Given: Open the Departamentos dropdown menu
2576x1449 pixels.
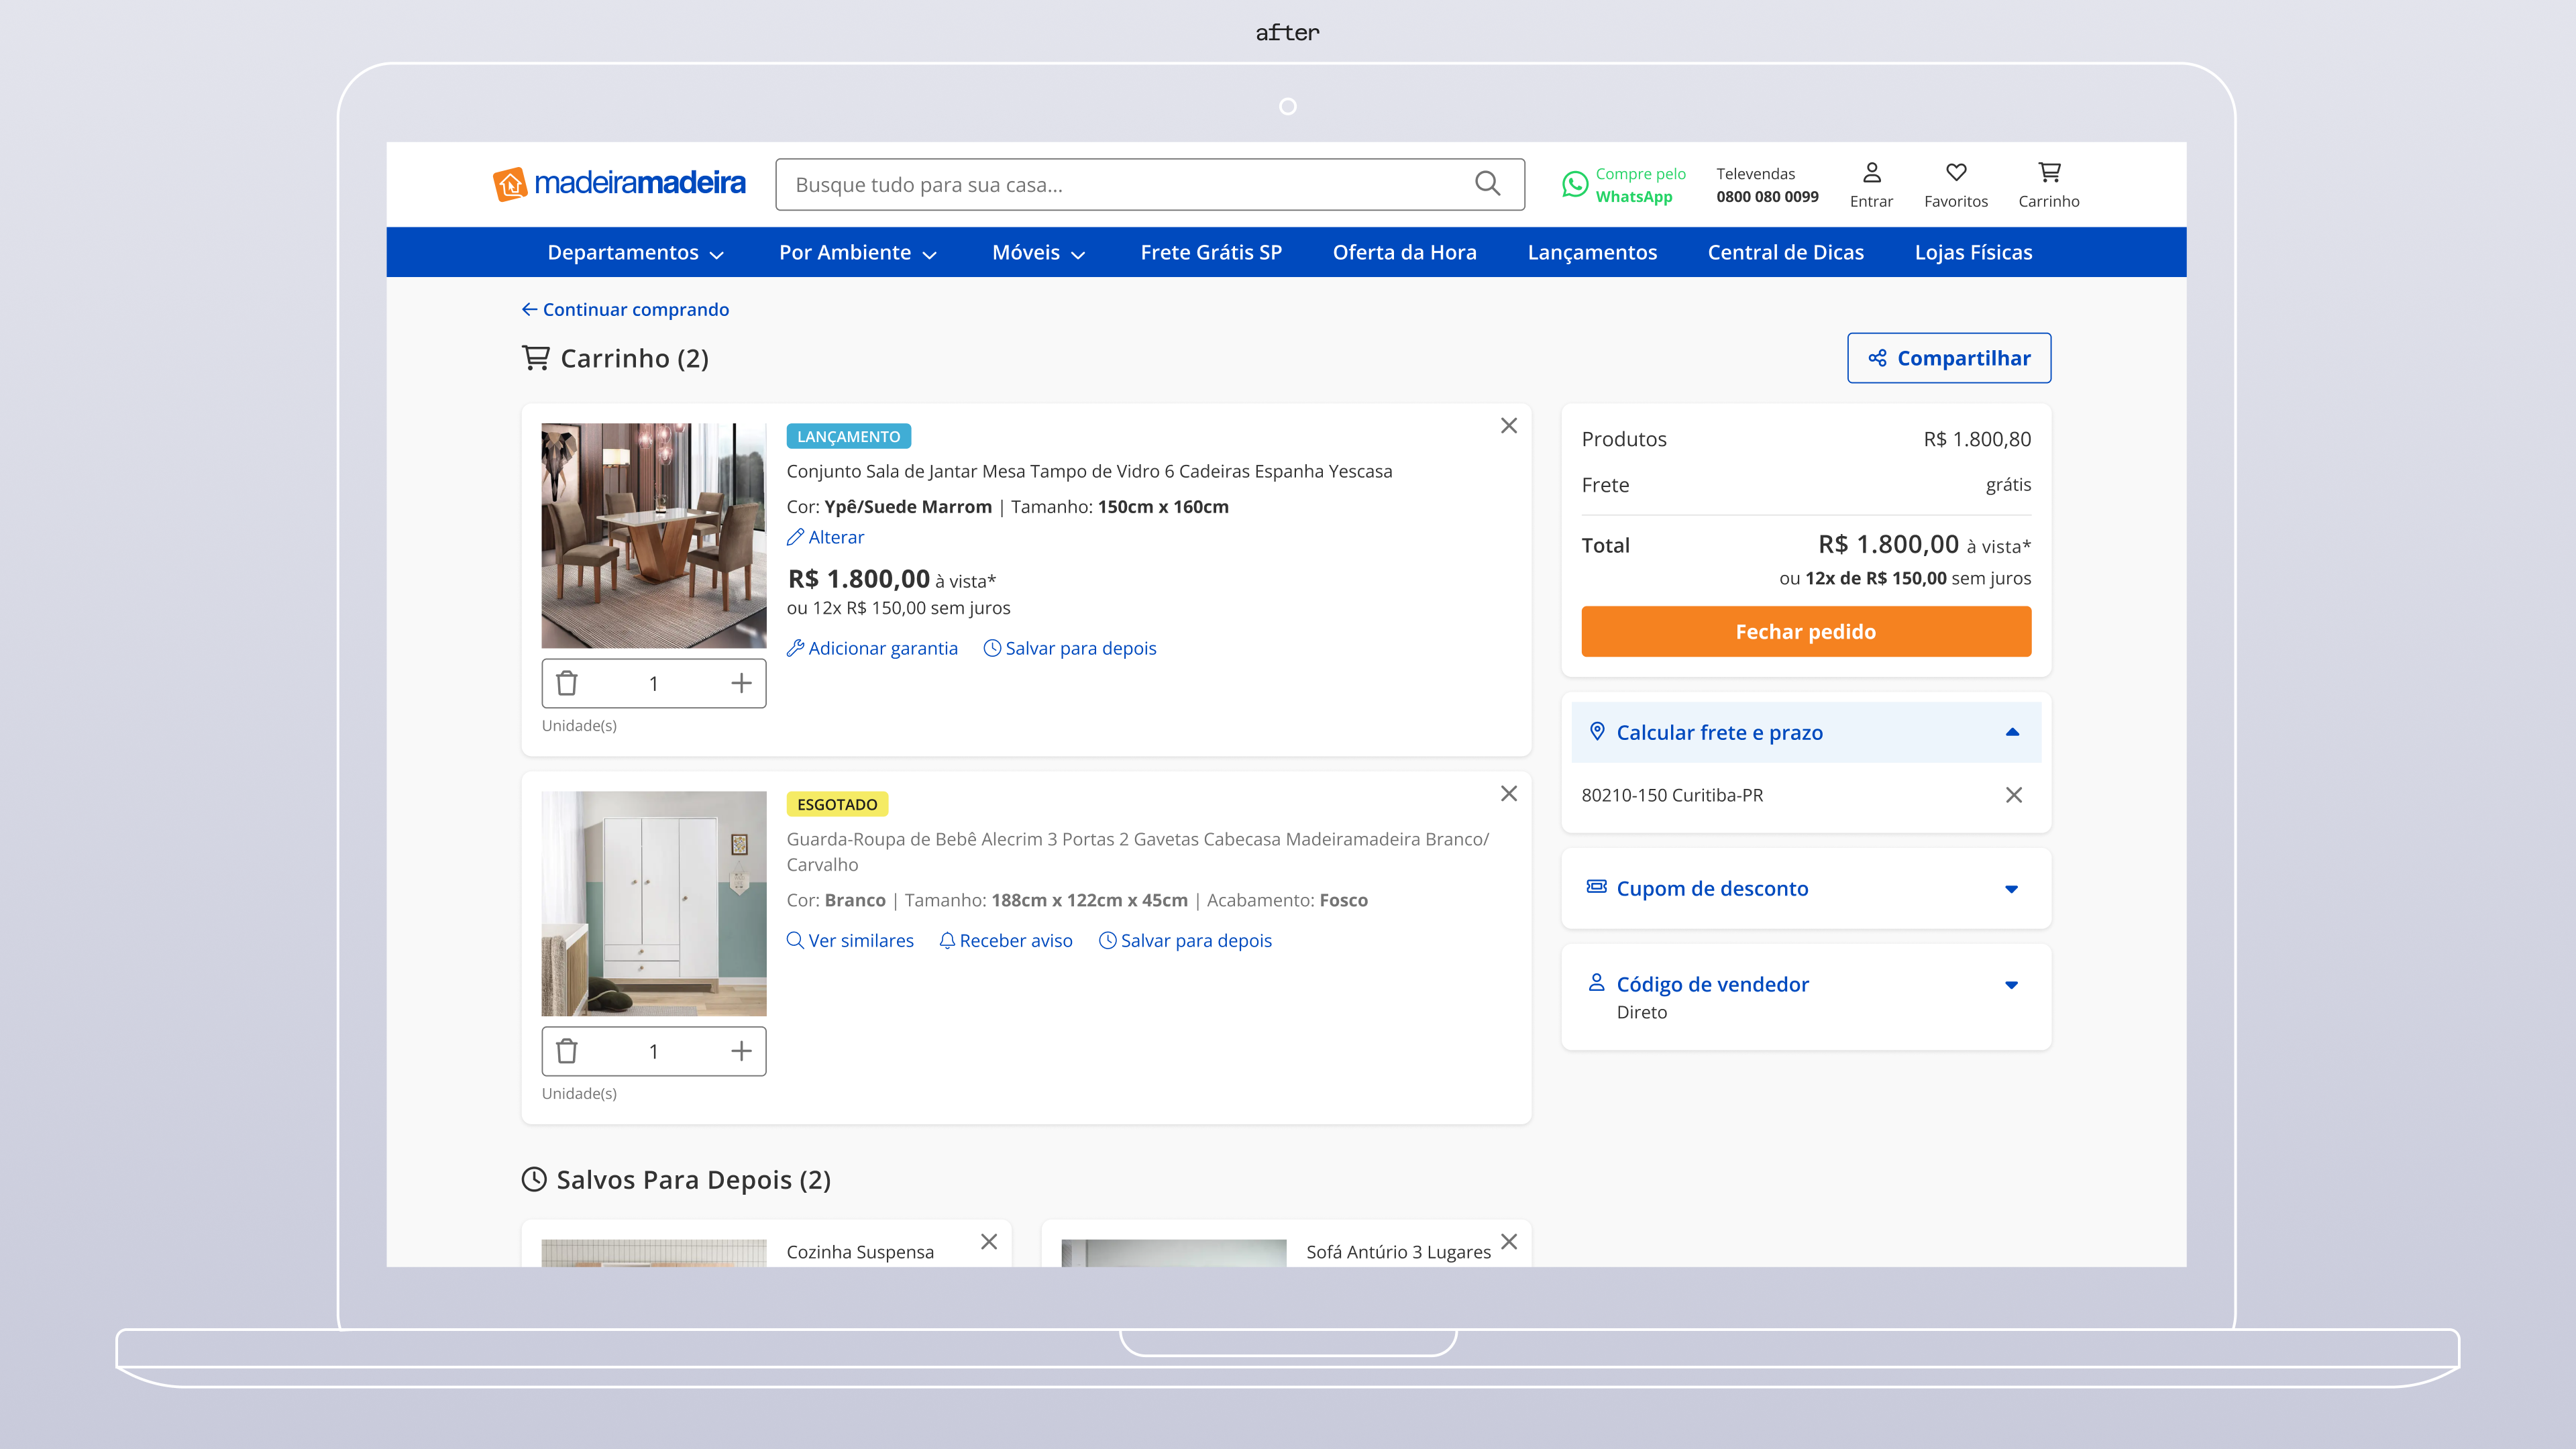Looking at the screenshot, I should pyautogui.click(x=635, y=252).
